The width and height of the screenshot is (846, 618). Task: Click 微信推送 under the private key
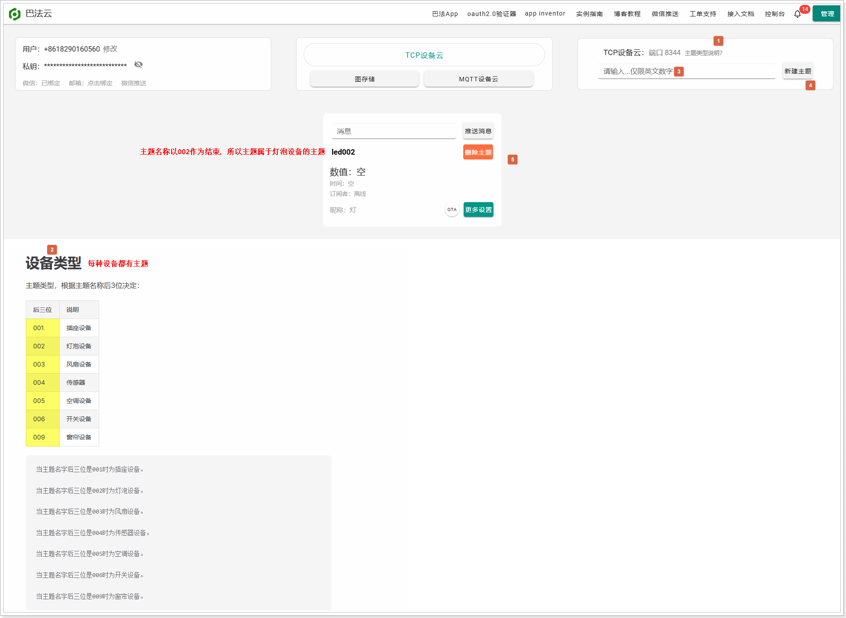pyautogui.click(x=134, y=83)
